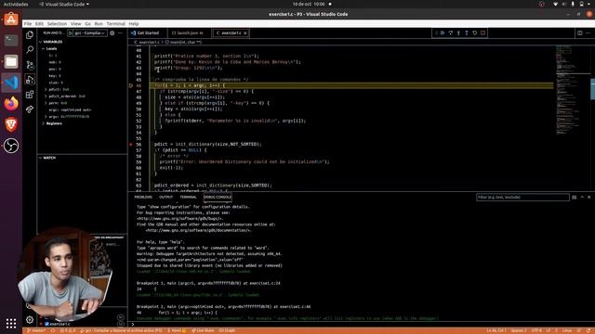Screen dimensions: 595x334
Task: Select the DEBUG CONSOLE panel tab
Action: 218,198
